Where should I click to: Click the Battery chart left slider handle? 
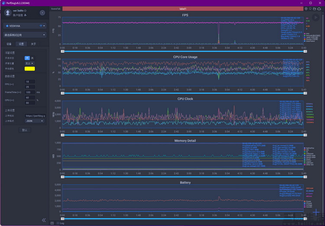pos(62,219)
